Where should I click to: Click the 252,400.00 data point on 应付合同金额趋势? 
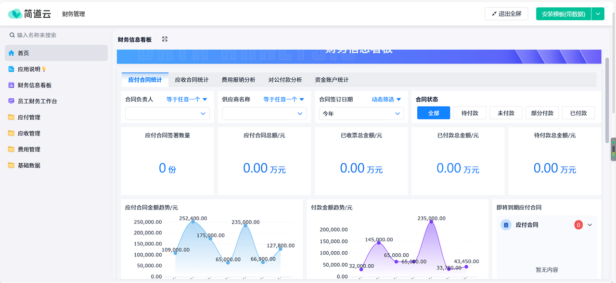point(193,221)
